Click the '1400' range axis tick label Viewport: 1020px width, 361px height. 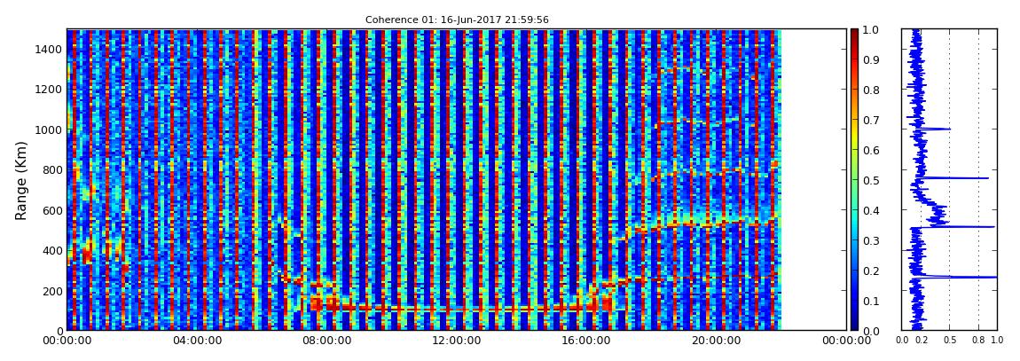48,49
